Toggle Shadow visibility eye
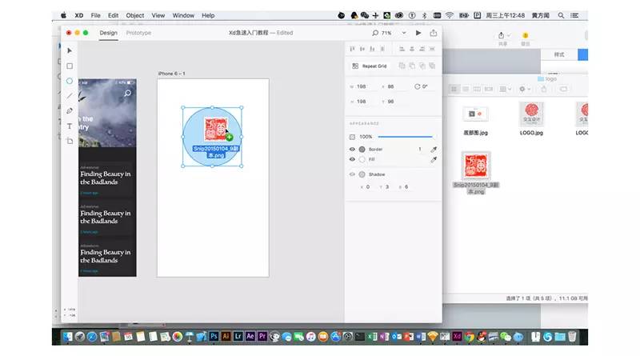 [x=352, y=174]
